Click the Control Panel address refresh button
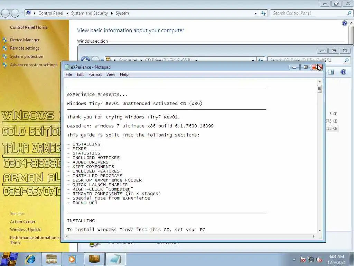Screen dimensions: 354x266 (x=263, y=13)
